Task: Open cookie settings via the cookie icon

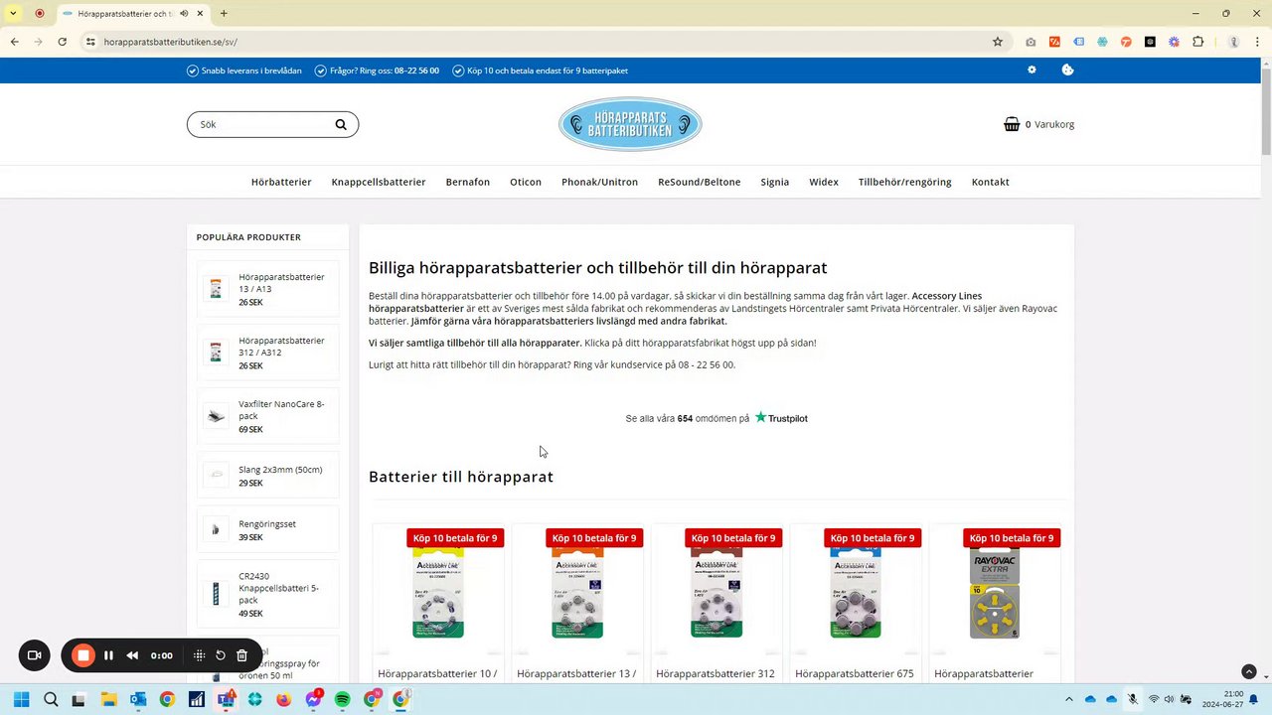Action: coord(1067,70)
